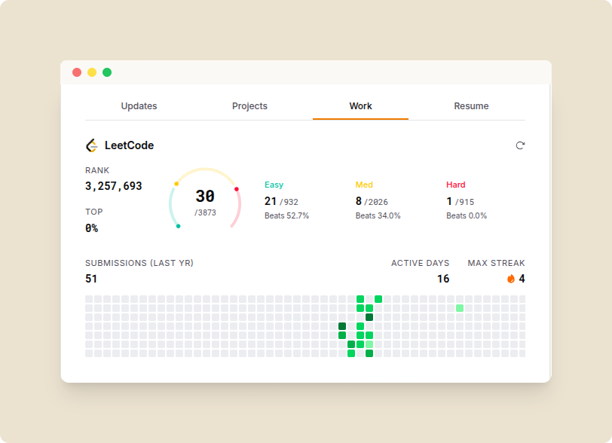Click the Hard difficulty label
612x443 pixels.
[455, 185]
